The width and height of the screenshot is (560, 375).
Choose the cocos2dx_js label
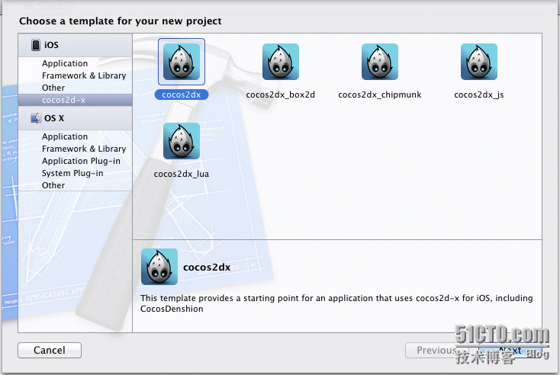[479, 95]
